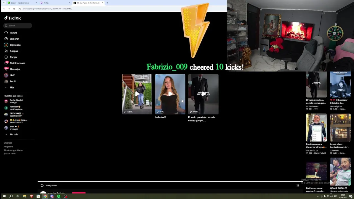
Task: Open File Explorer from taskbar
Action: [25, 196]
